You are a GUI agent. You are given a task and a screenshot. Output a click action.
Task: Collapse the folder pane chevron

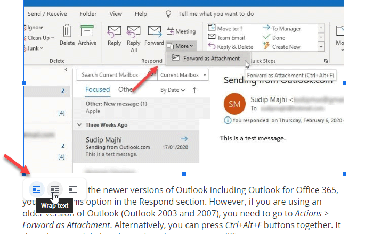tap(66, 69)
